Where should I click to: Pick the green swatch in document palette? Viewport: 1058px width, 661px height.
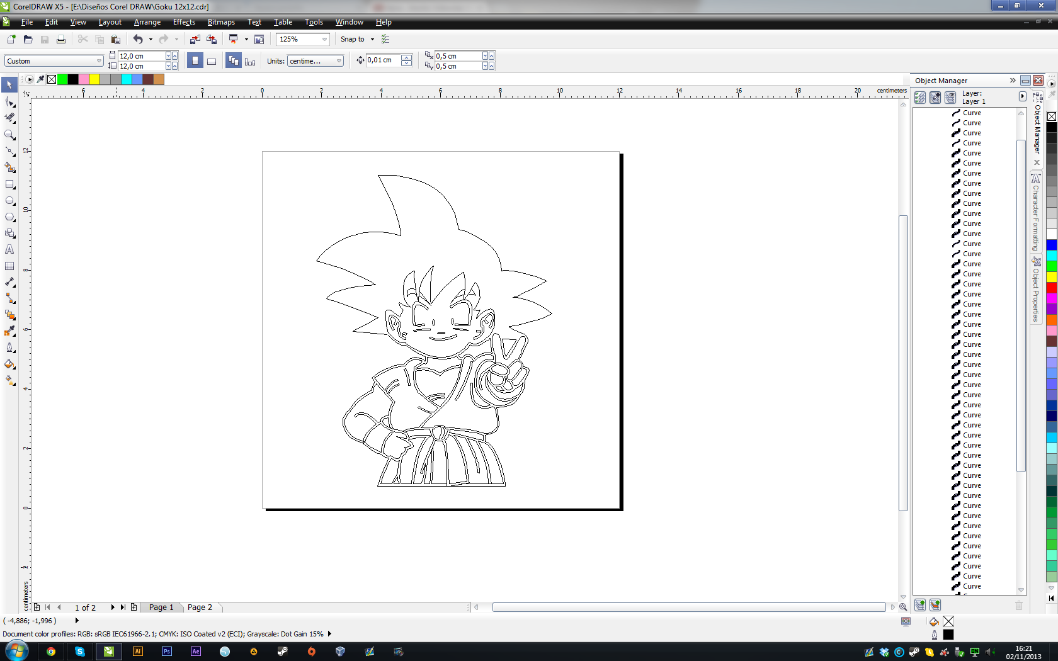pyautogui.click(x=62, y=79)
